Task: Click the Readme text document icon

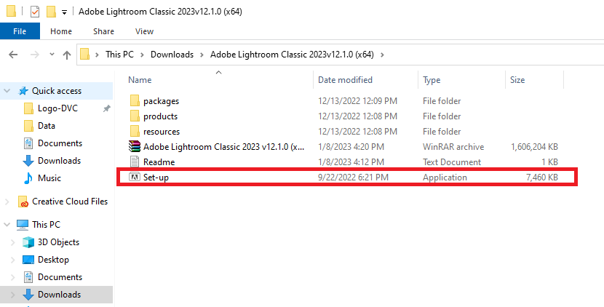Action: tap(134, 162)
